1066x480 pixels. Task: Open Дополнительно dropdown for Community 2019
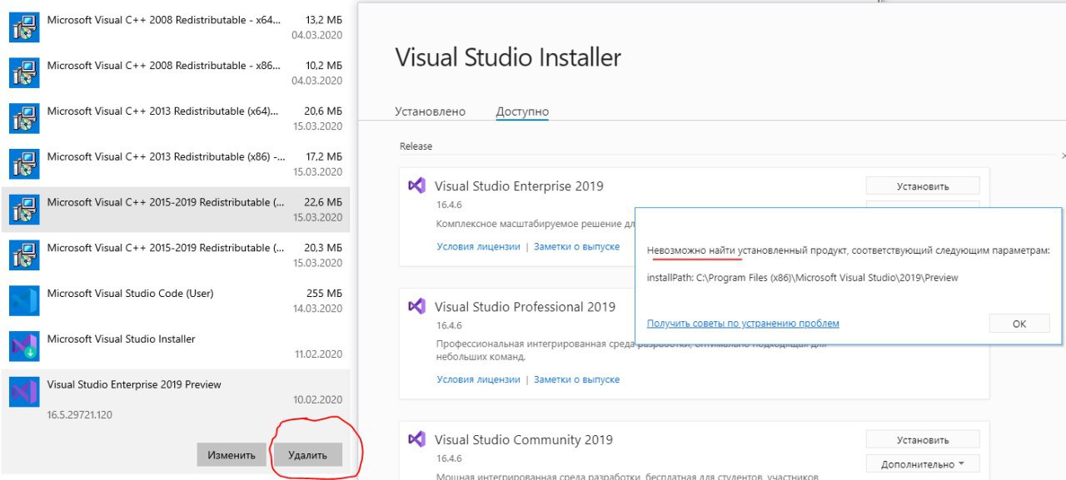click(x=923, y=463)
